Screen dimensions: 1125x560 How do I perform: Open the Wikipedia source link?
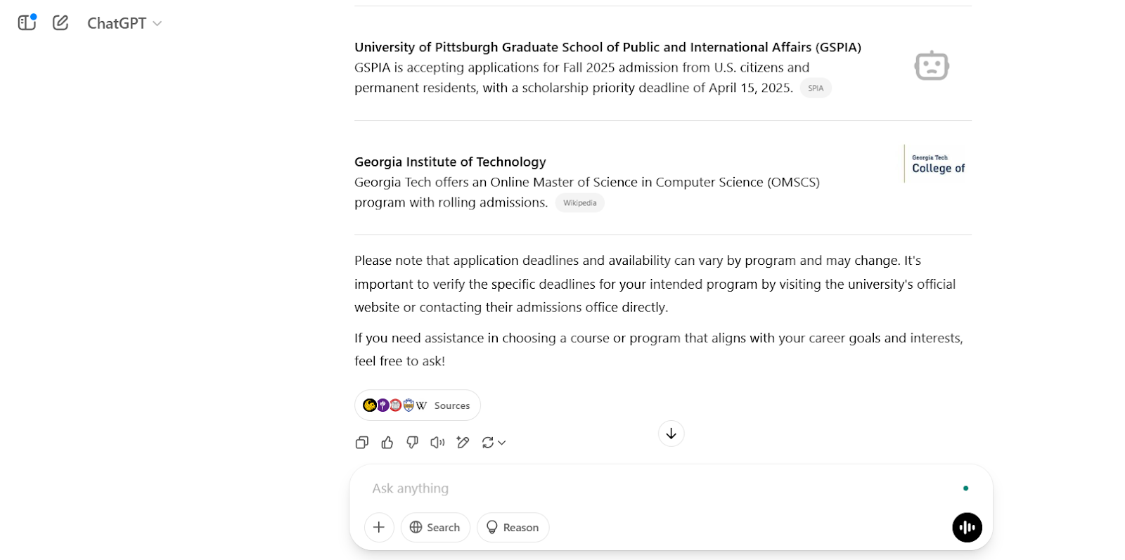579,202
